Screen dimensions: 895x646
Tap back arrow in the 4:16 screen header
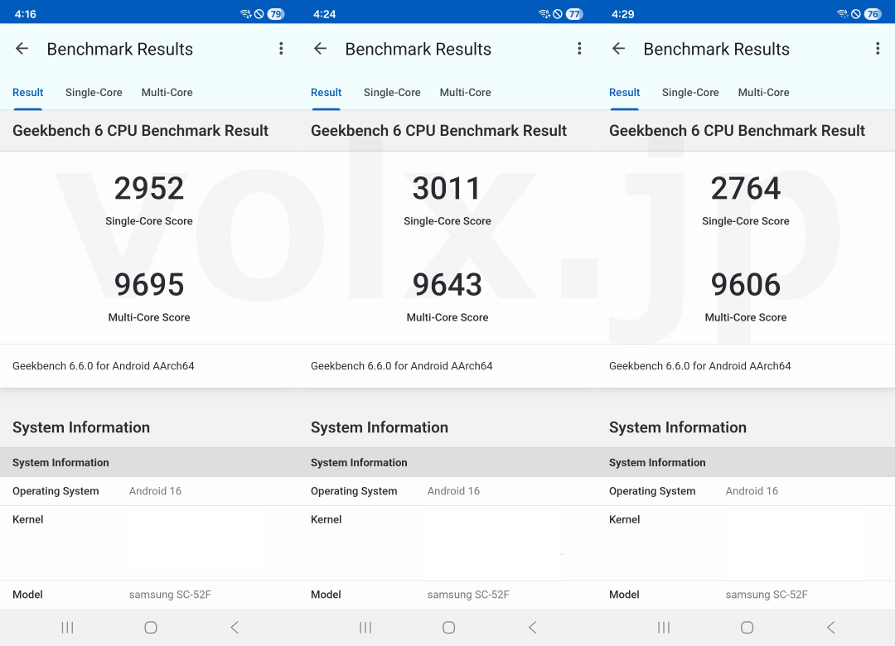22,49
